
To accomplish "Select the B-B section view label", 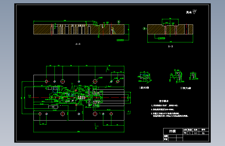I will click(171, 47).
